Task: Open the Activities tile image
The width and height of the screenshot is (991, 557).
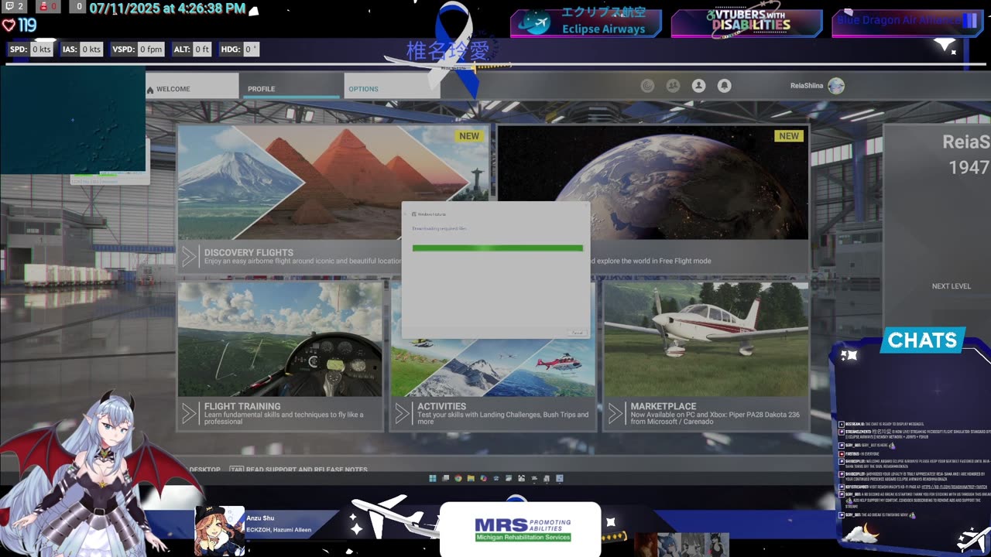Action: (x=493, y=368)
